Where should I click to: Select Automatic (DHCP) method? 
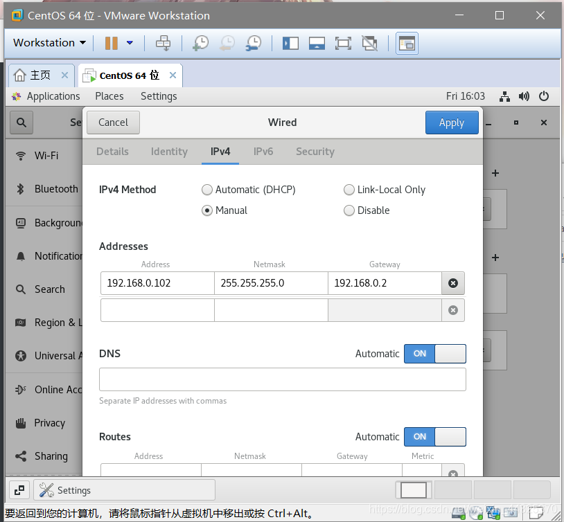point(249,190)
